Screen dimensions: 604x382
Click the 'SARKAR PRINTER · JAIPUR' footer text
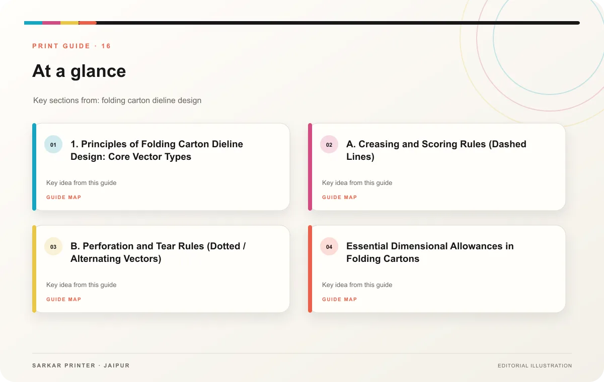[81, 366]
